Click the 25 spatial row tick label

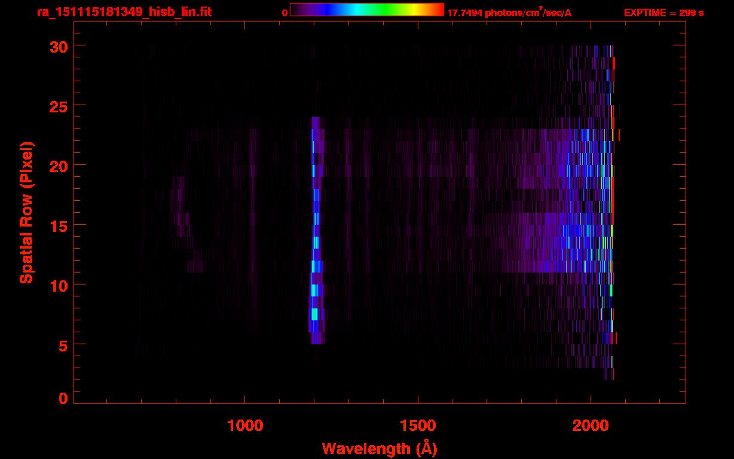pos(59,106)
